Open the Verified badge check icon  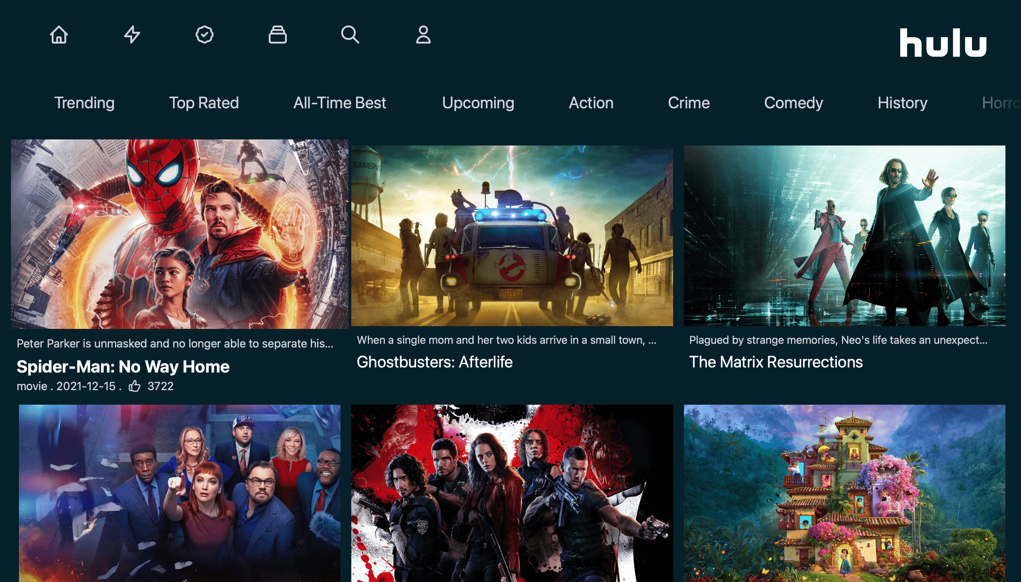(205, 35)
